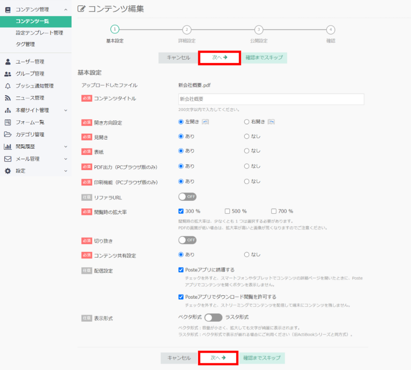Screen dimensions: 411x370
Task: Toggle the リファラURL switch on
Action: (187, 196)
